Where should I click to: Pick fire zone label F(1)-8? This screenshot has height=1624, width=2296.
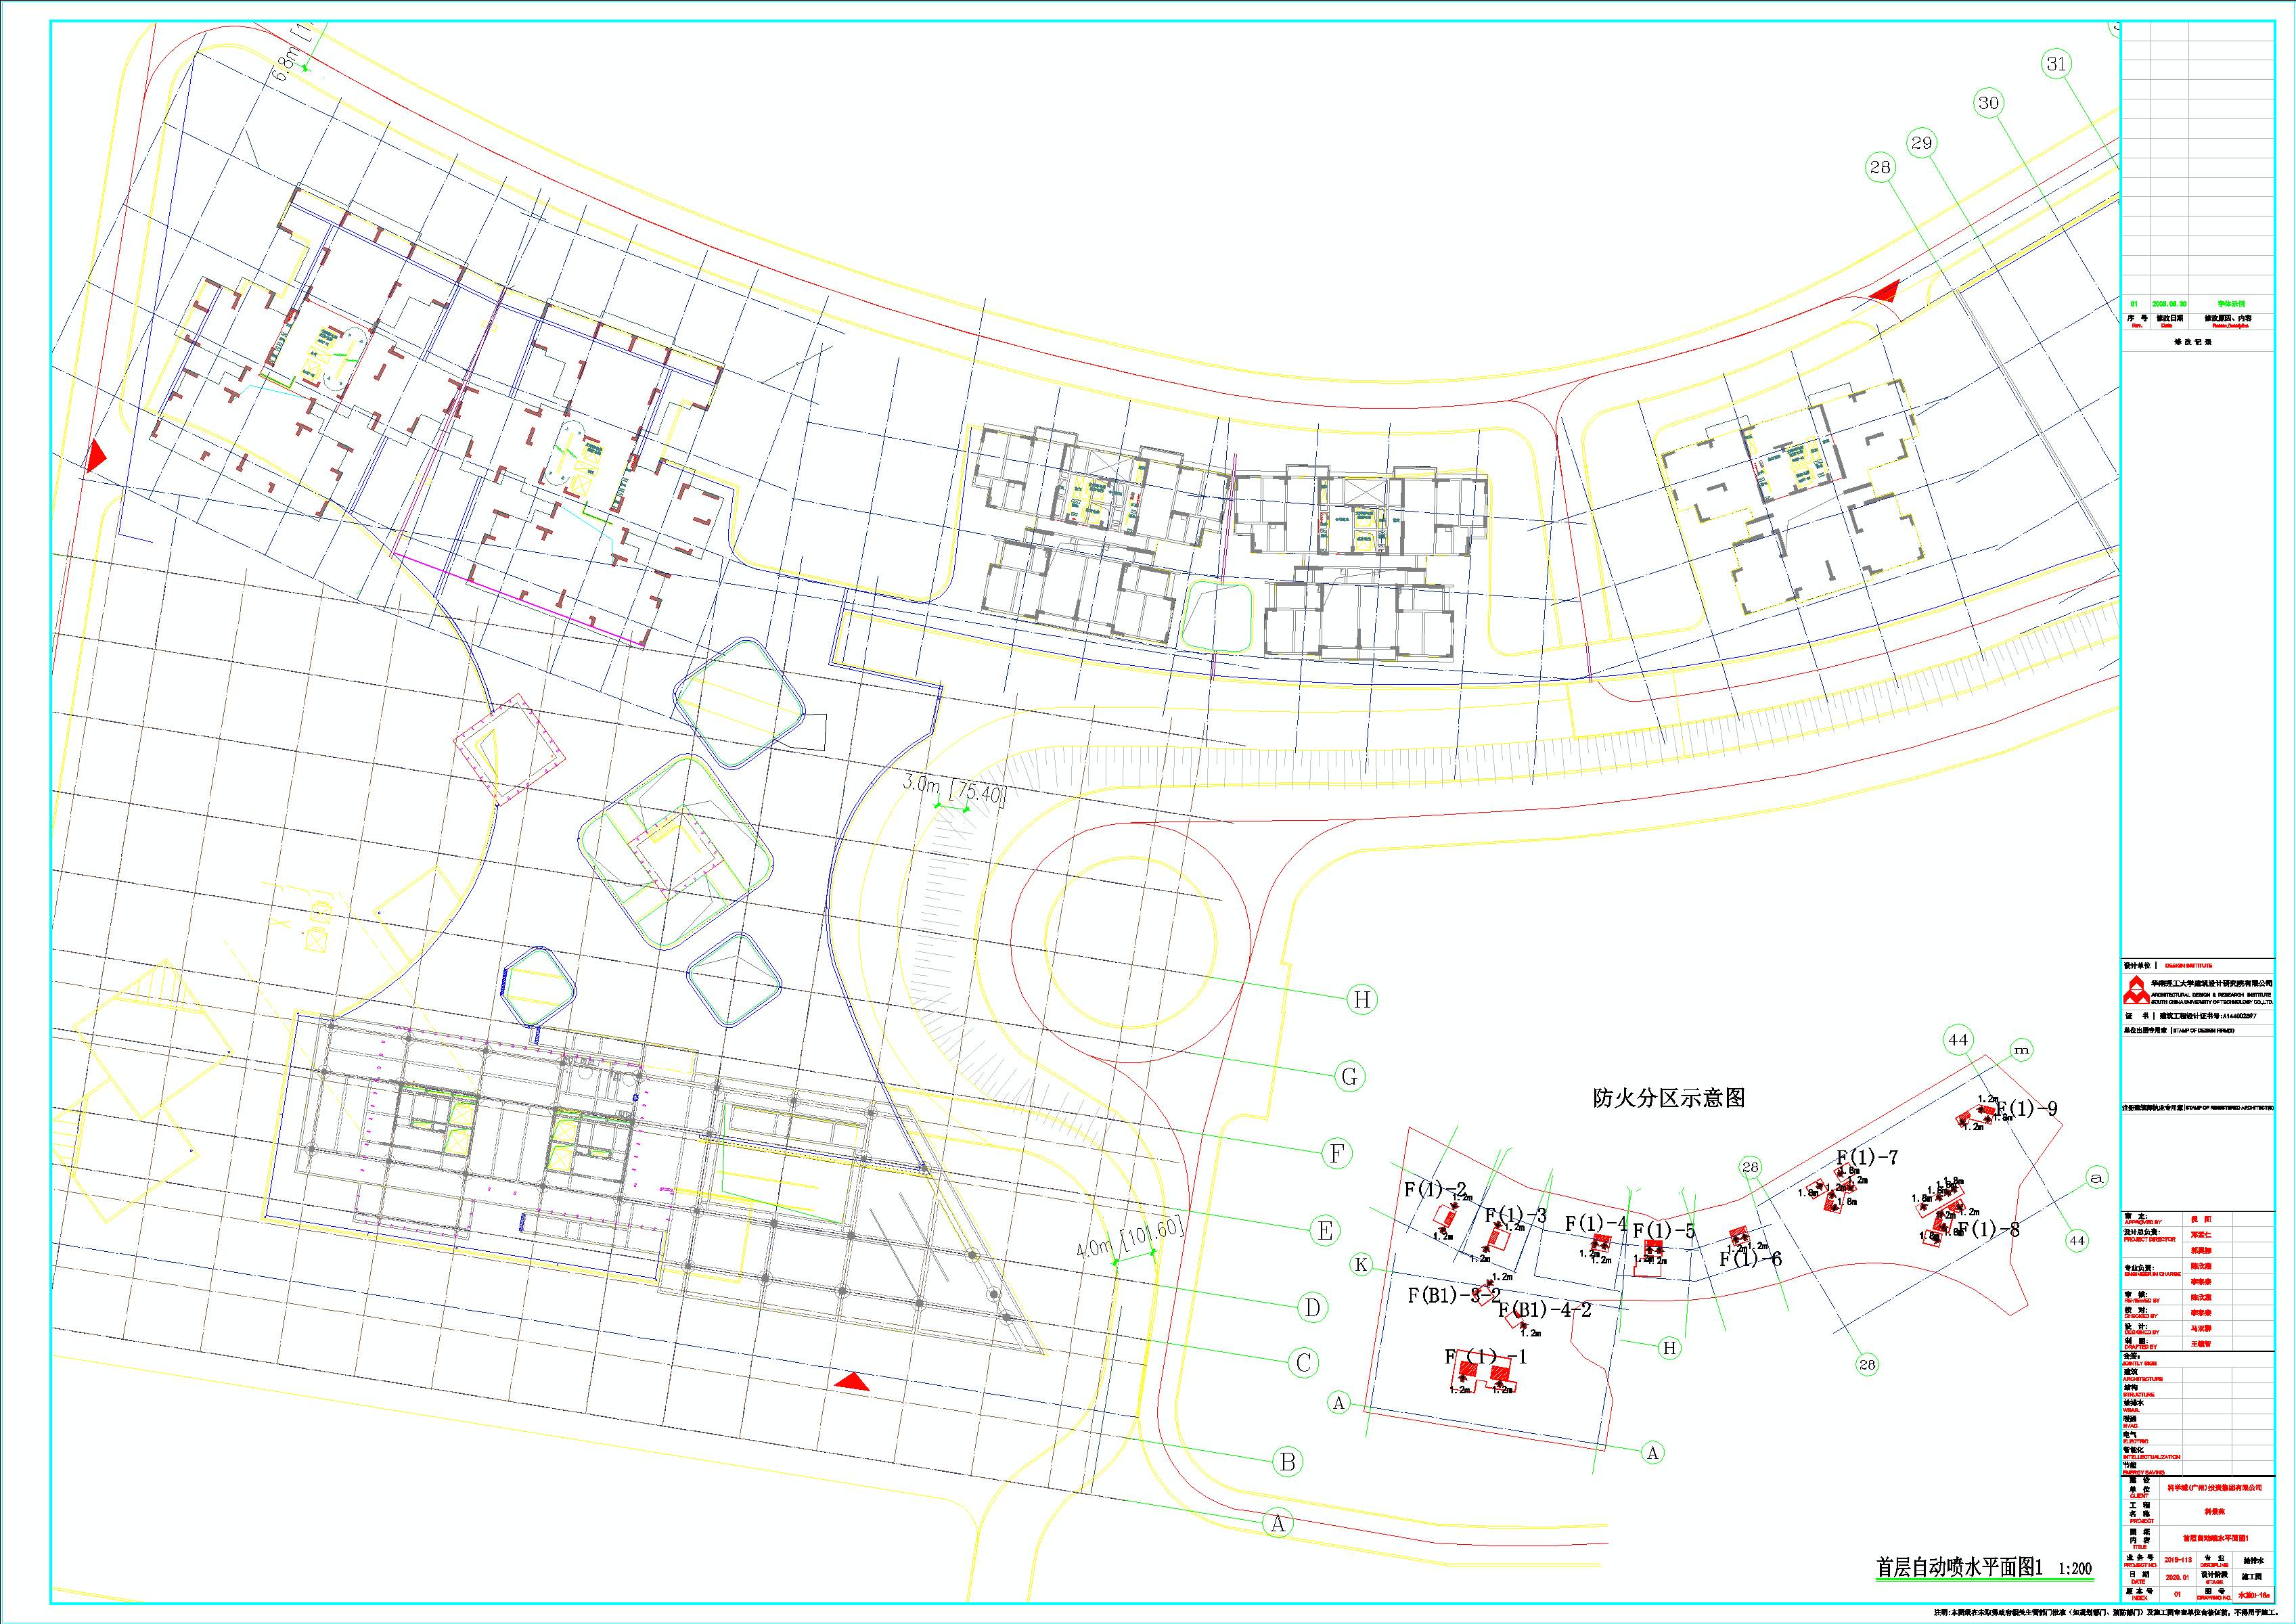1988,1229
